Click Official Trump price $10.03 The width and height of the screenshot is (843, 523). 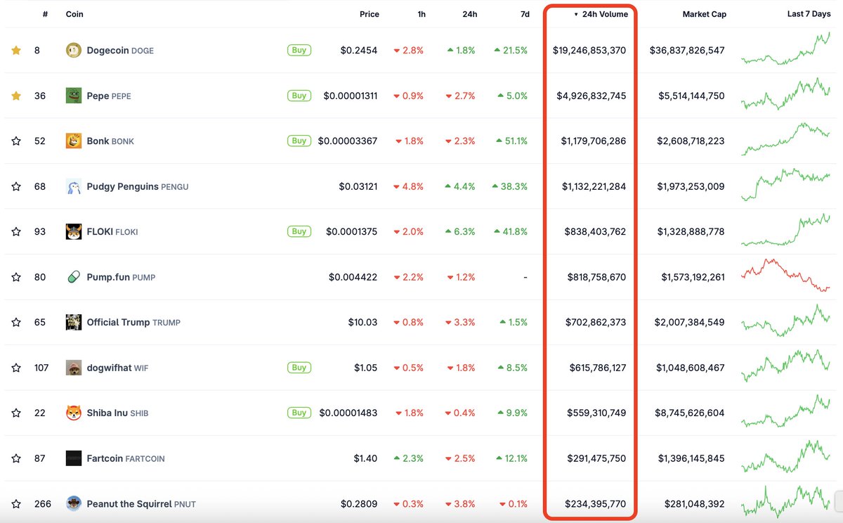[362, 322]
